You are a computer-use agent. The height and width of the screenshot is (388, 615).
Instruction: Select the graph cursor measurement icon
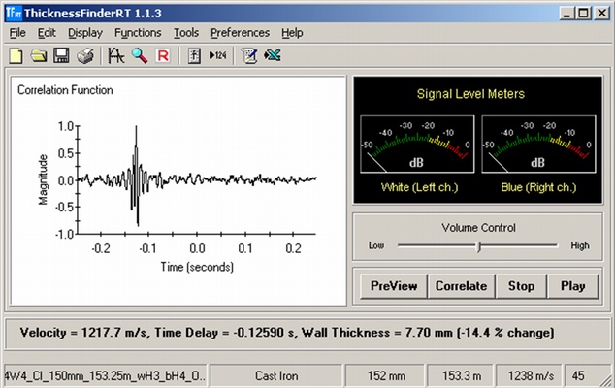point(116,56)
